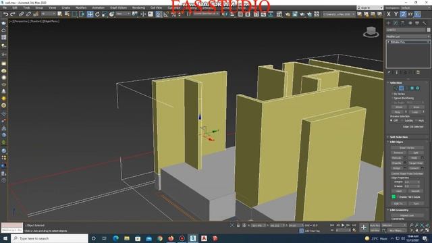Open the selection filter dropdown

(x=47, y=13)
